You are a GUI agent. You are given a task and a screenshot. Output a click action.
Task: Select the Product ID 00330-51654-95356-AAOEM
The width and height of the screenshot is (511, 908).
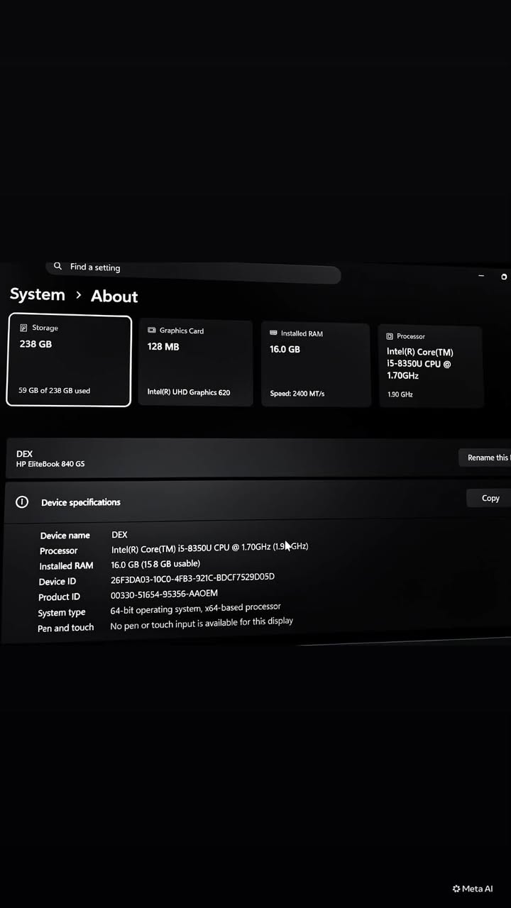(x=164, y=594)
